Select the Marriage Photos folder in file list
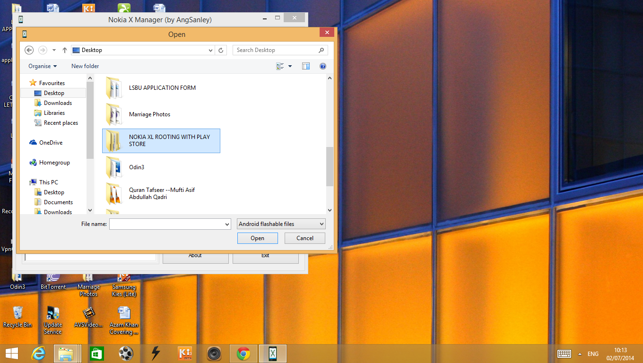Viewport: 643px width, 363px height. point(161,114)
